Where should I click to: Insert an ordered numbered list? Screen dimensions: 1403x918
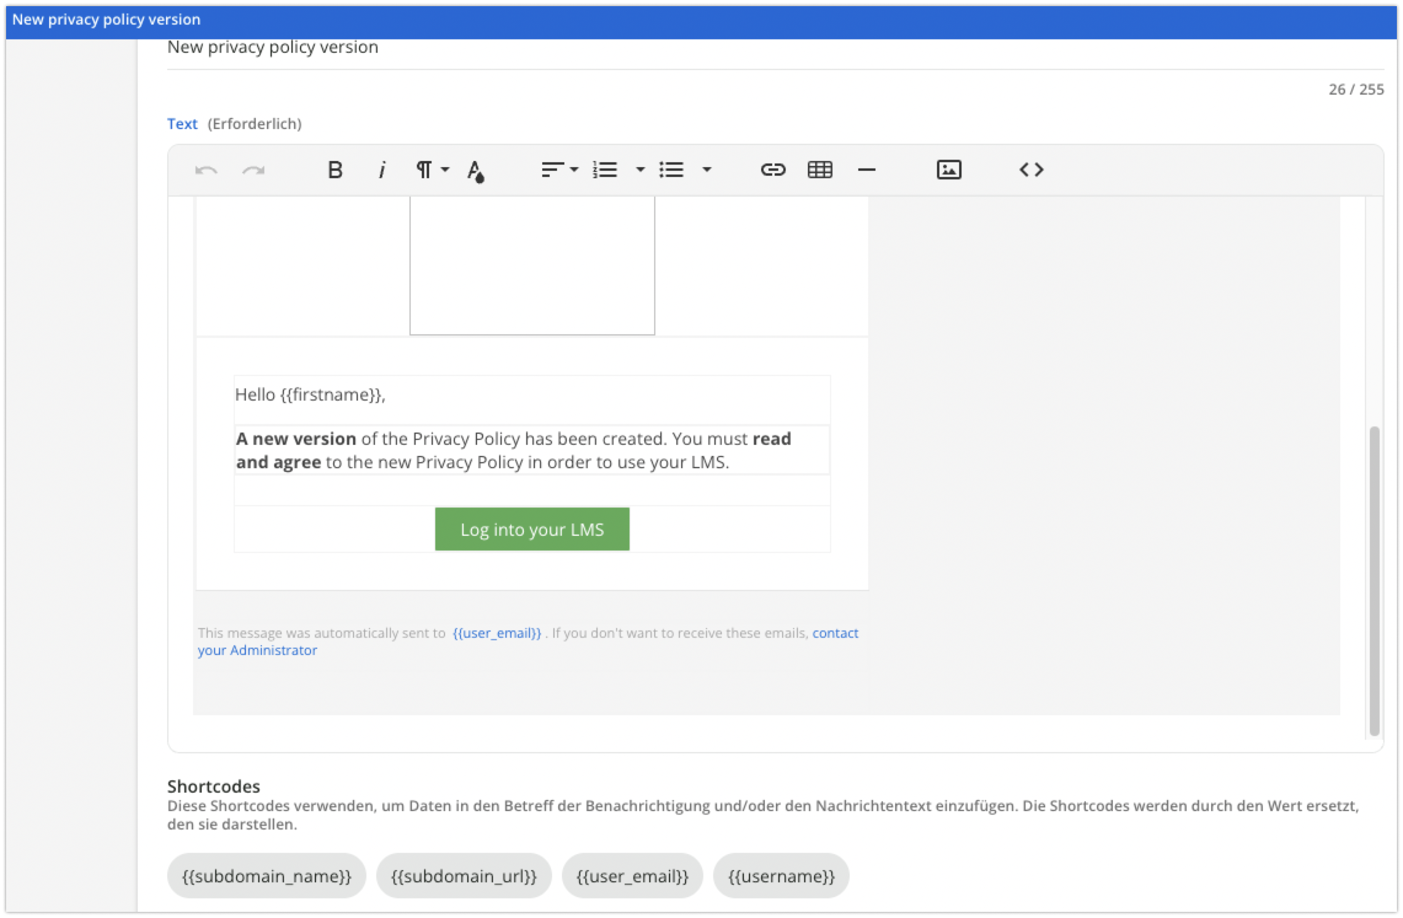pyautogui.click(x=605, y=170)
